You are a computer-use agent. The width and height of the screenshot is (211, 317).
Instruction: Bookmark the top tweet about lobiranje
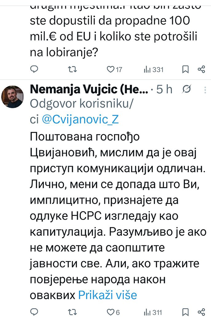(185, 69)
